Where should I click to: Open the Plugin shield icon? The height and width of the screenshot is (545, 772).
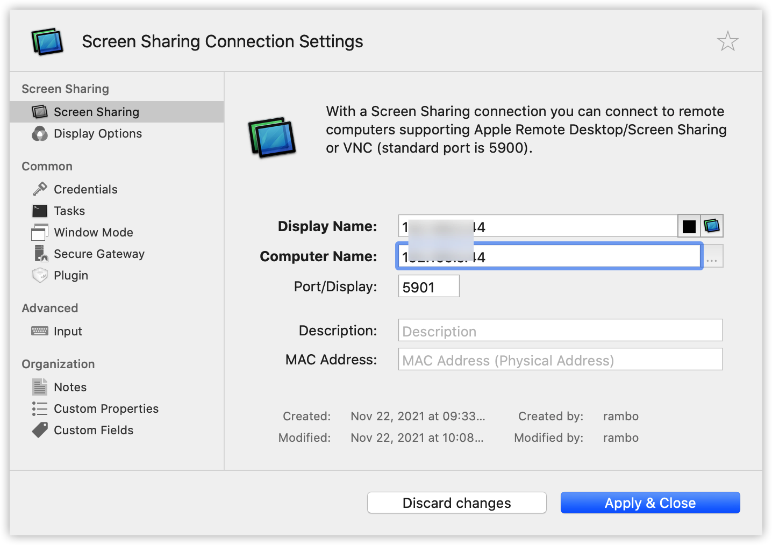40,275
